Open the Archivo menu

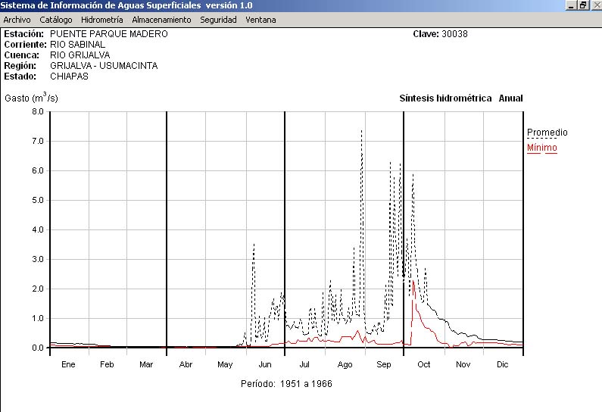(17, 20)
